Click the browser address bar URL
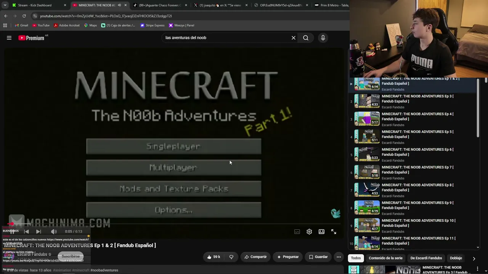The width and height of the screenshot is (488, 274). coord(106,16)
